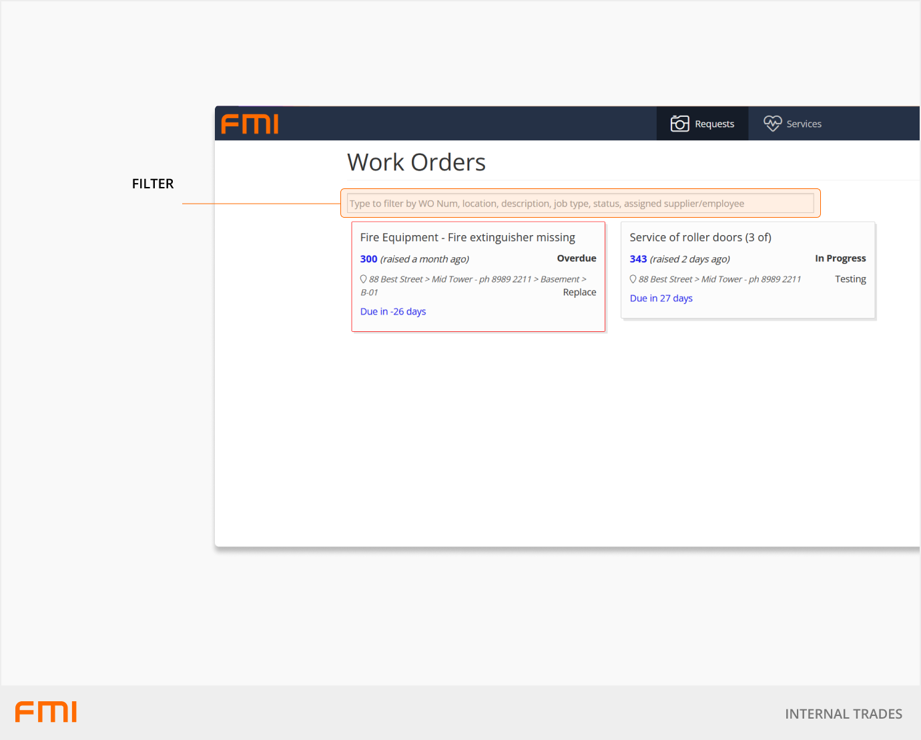Click location pin icon on work order 343
This screenshot has width=921, height=740.
tap(633, 279)
